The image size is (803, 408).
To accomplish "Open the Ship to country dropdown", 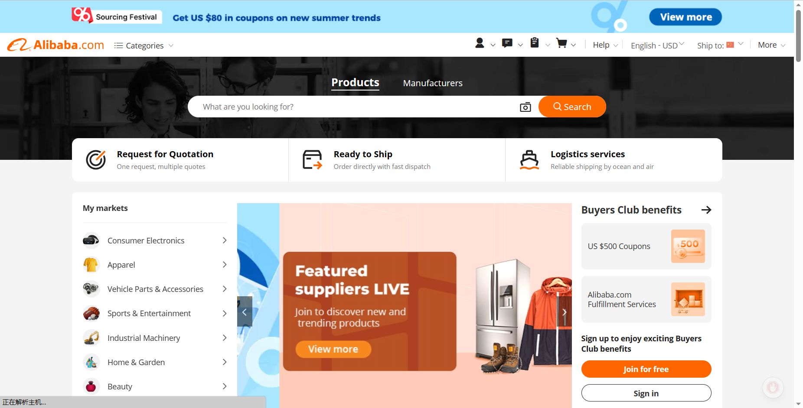I will (720, 45).
